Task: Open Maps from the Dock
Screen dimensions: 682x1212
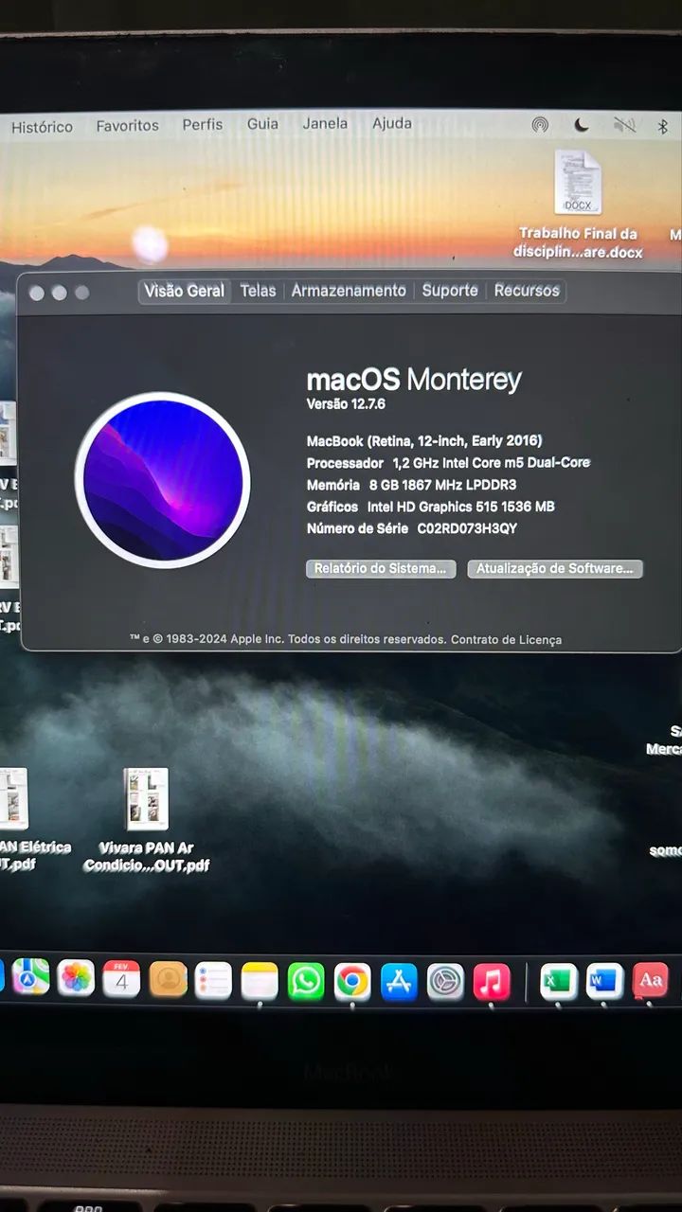Action: tap(30, 978)
